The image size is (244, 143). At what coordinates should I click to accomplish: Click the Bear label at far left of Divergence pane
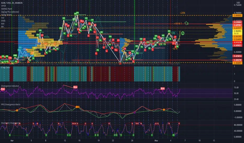(x=3, y=89)
